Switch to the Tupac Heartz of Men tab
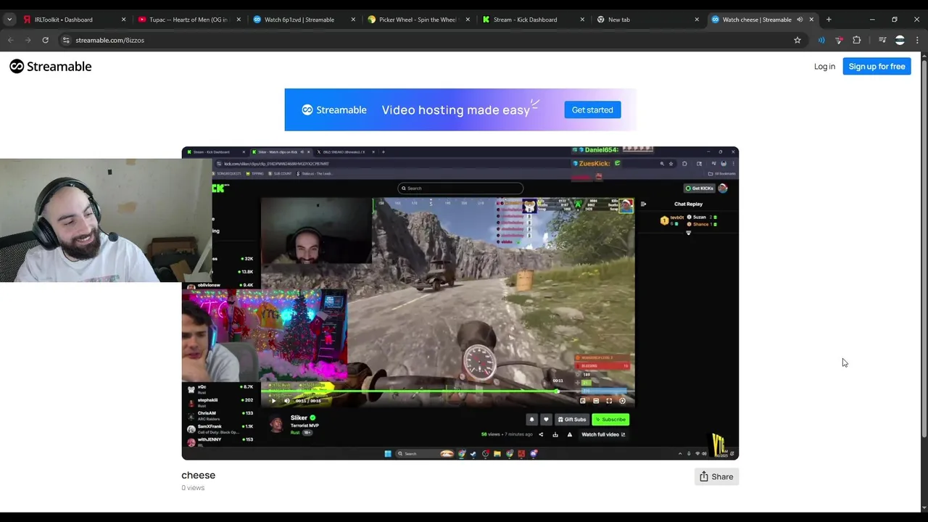This screenshot has height=522, width=928. tap(188, 20)
